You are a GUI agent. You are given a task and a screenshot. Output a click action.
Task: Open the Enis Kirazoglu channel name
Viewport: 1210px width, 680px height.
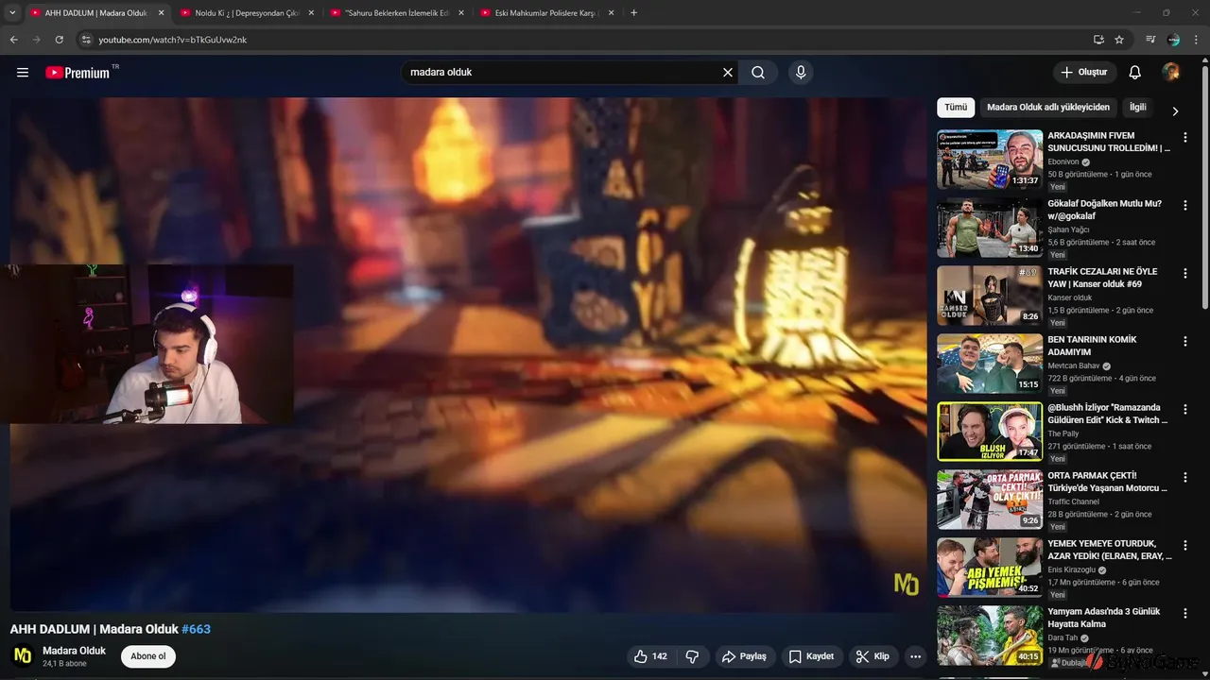(1071, 569)
